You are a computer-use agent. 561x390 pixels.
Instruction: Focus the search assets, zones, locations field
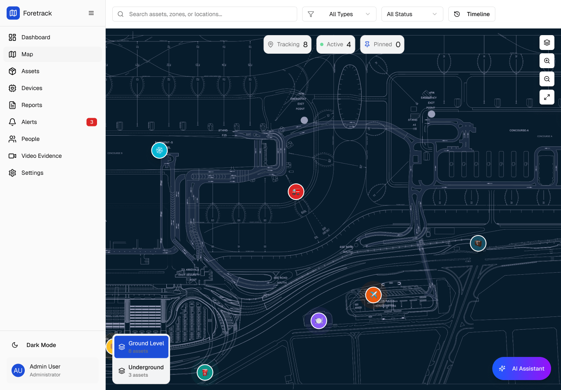coord(205,14)
